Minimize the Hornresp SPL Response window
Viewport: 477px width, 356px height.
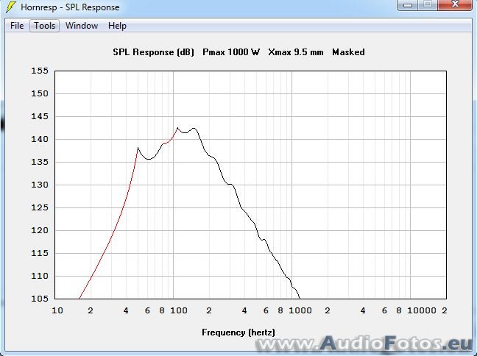click(409, 4)
